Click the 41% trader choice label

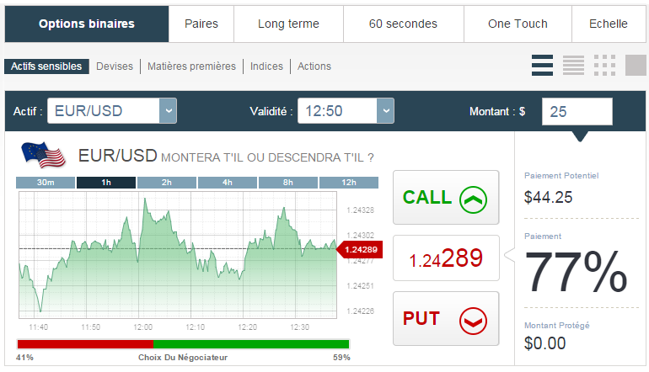coord(24,358)
